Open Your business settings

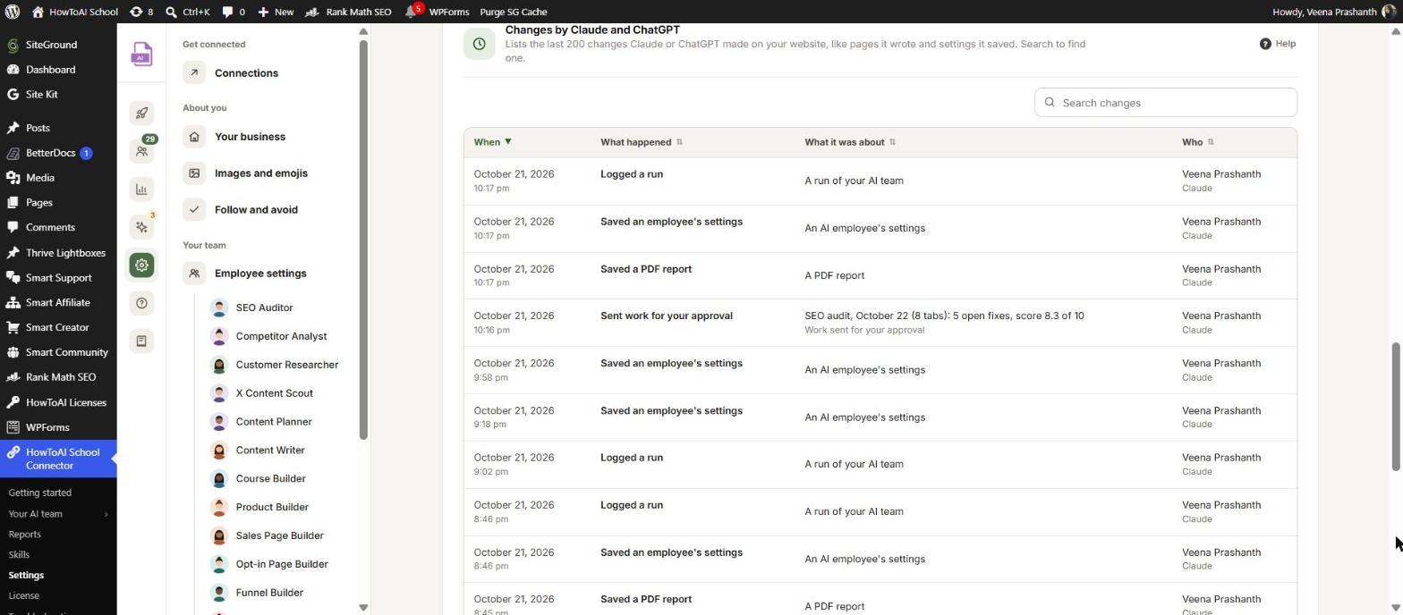pyautogui.click(x=250, y=137)
